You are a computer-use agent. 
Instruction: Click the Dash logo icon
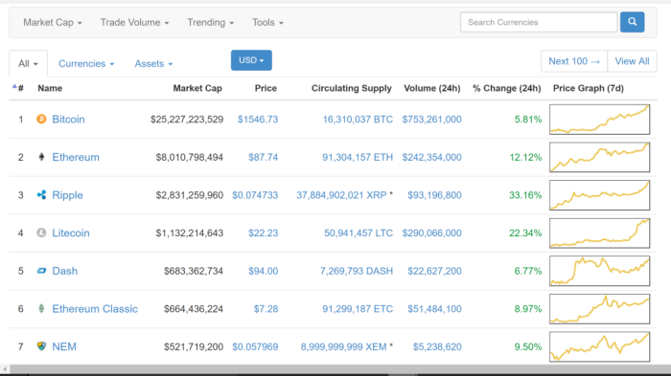(x=41, y=271)
